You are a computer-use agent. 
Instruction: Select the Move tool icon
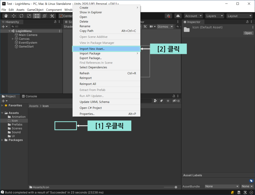click(14, 16)
